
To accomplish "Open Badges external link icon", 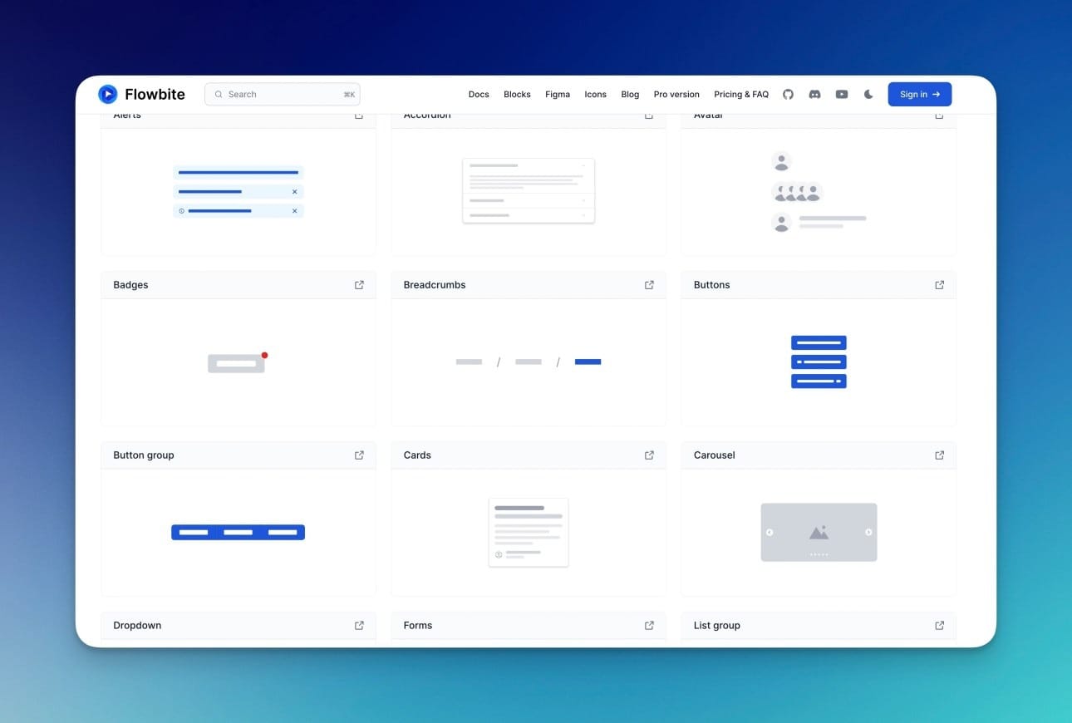I will pyautogui.click(x=359, y=285).
